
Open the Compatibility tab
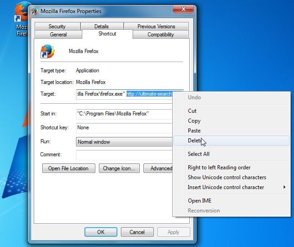coord(160,35)
